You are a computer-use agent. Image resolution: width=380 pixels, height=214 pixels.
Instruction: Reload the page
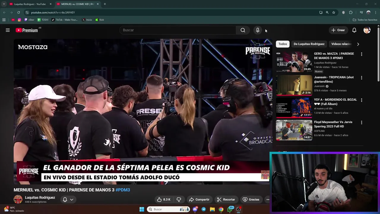(18, 12)
